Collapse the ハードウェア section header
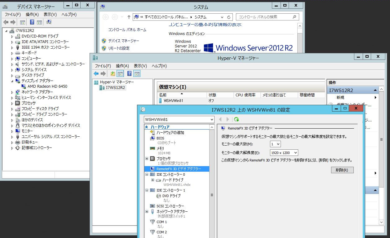 click(147, 127)
